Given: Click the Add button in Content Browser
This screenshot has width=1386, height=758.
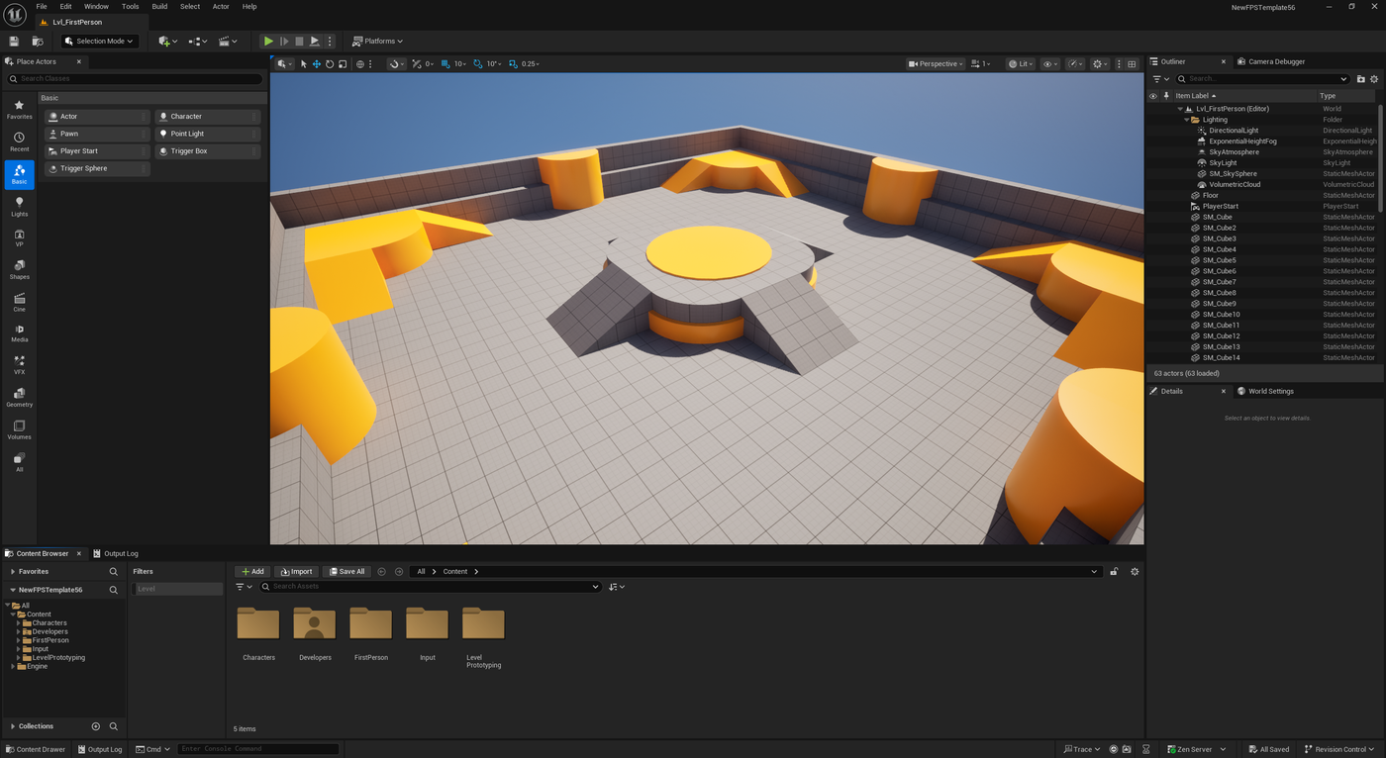Looking at the screenshot, I should click(253, 572).
